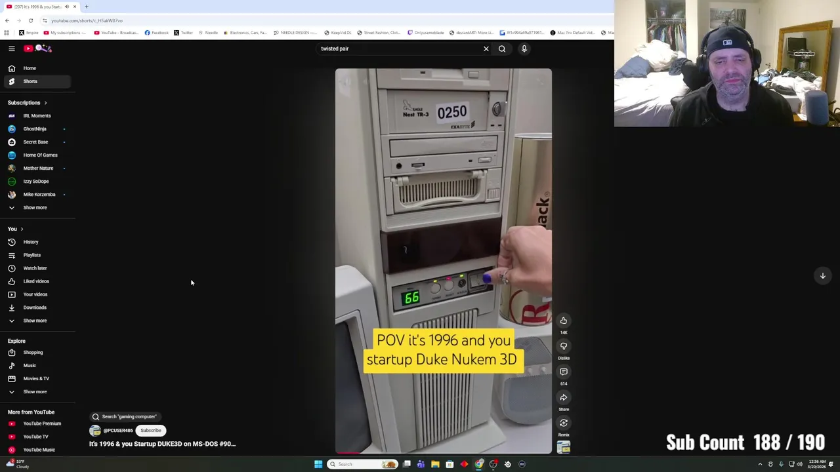Open the @PCUSER486 channel name
This screenshot has height=472, width=840.
point(118,431)
